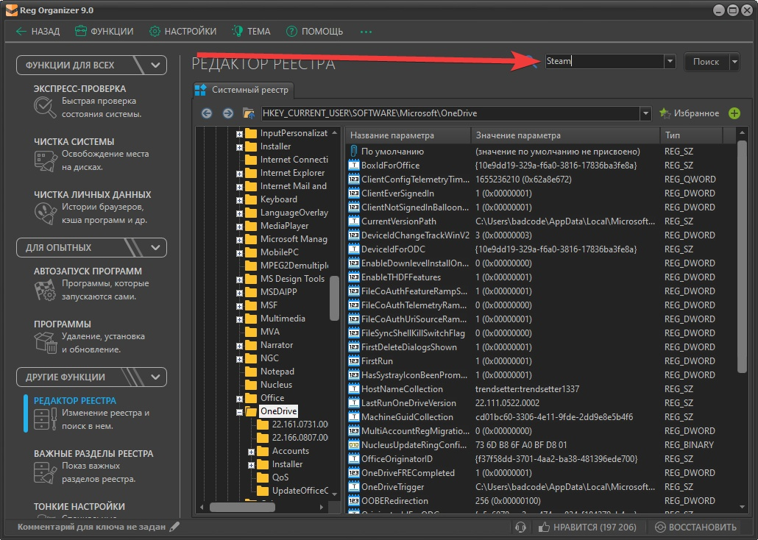Open the ФУНКЦИИ menu

coord(105,32)
